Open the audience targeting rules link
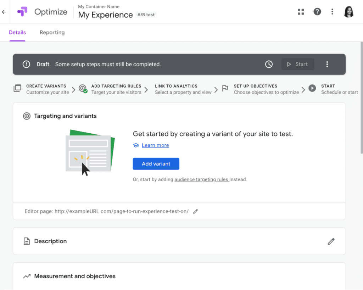Viewport: 363px width, 290px height. [202, 179]
